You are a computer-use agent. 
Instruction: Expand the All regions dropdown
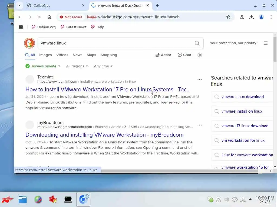77,66
